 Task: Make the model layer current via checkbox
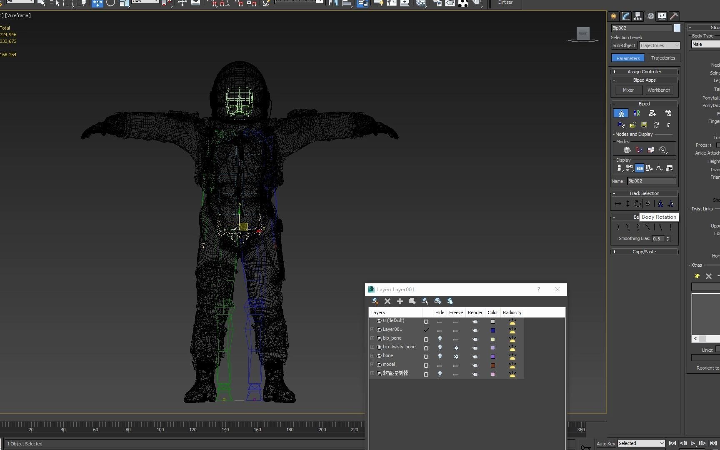click(x=426, y=365)
